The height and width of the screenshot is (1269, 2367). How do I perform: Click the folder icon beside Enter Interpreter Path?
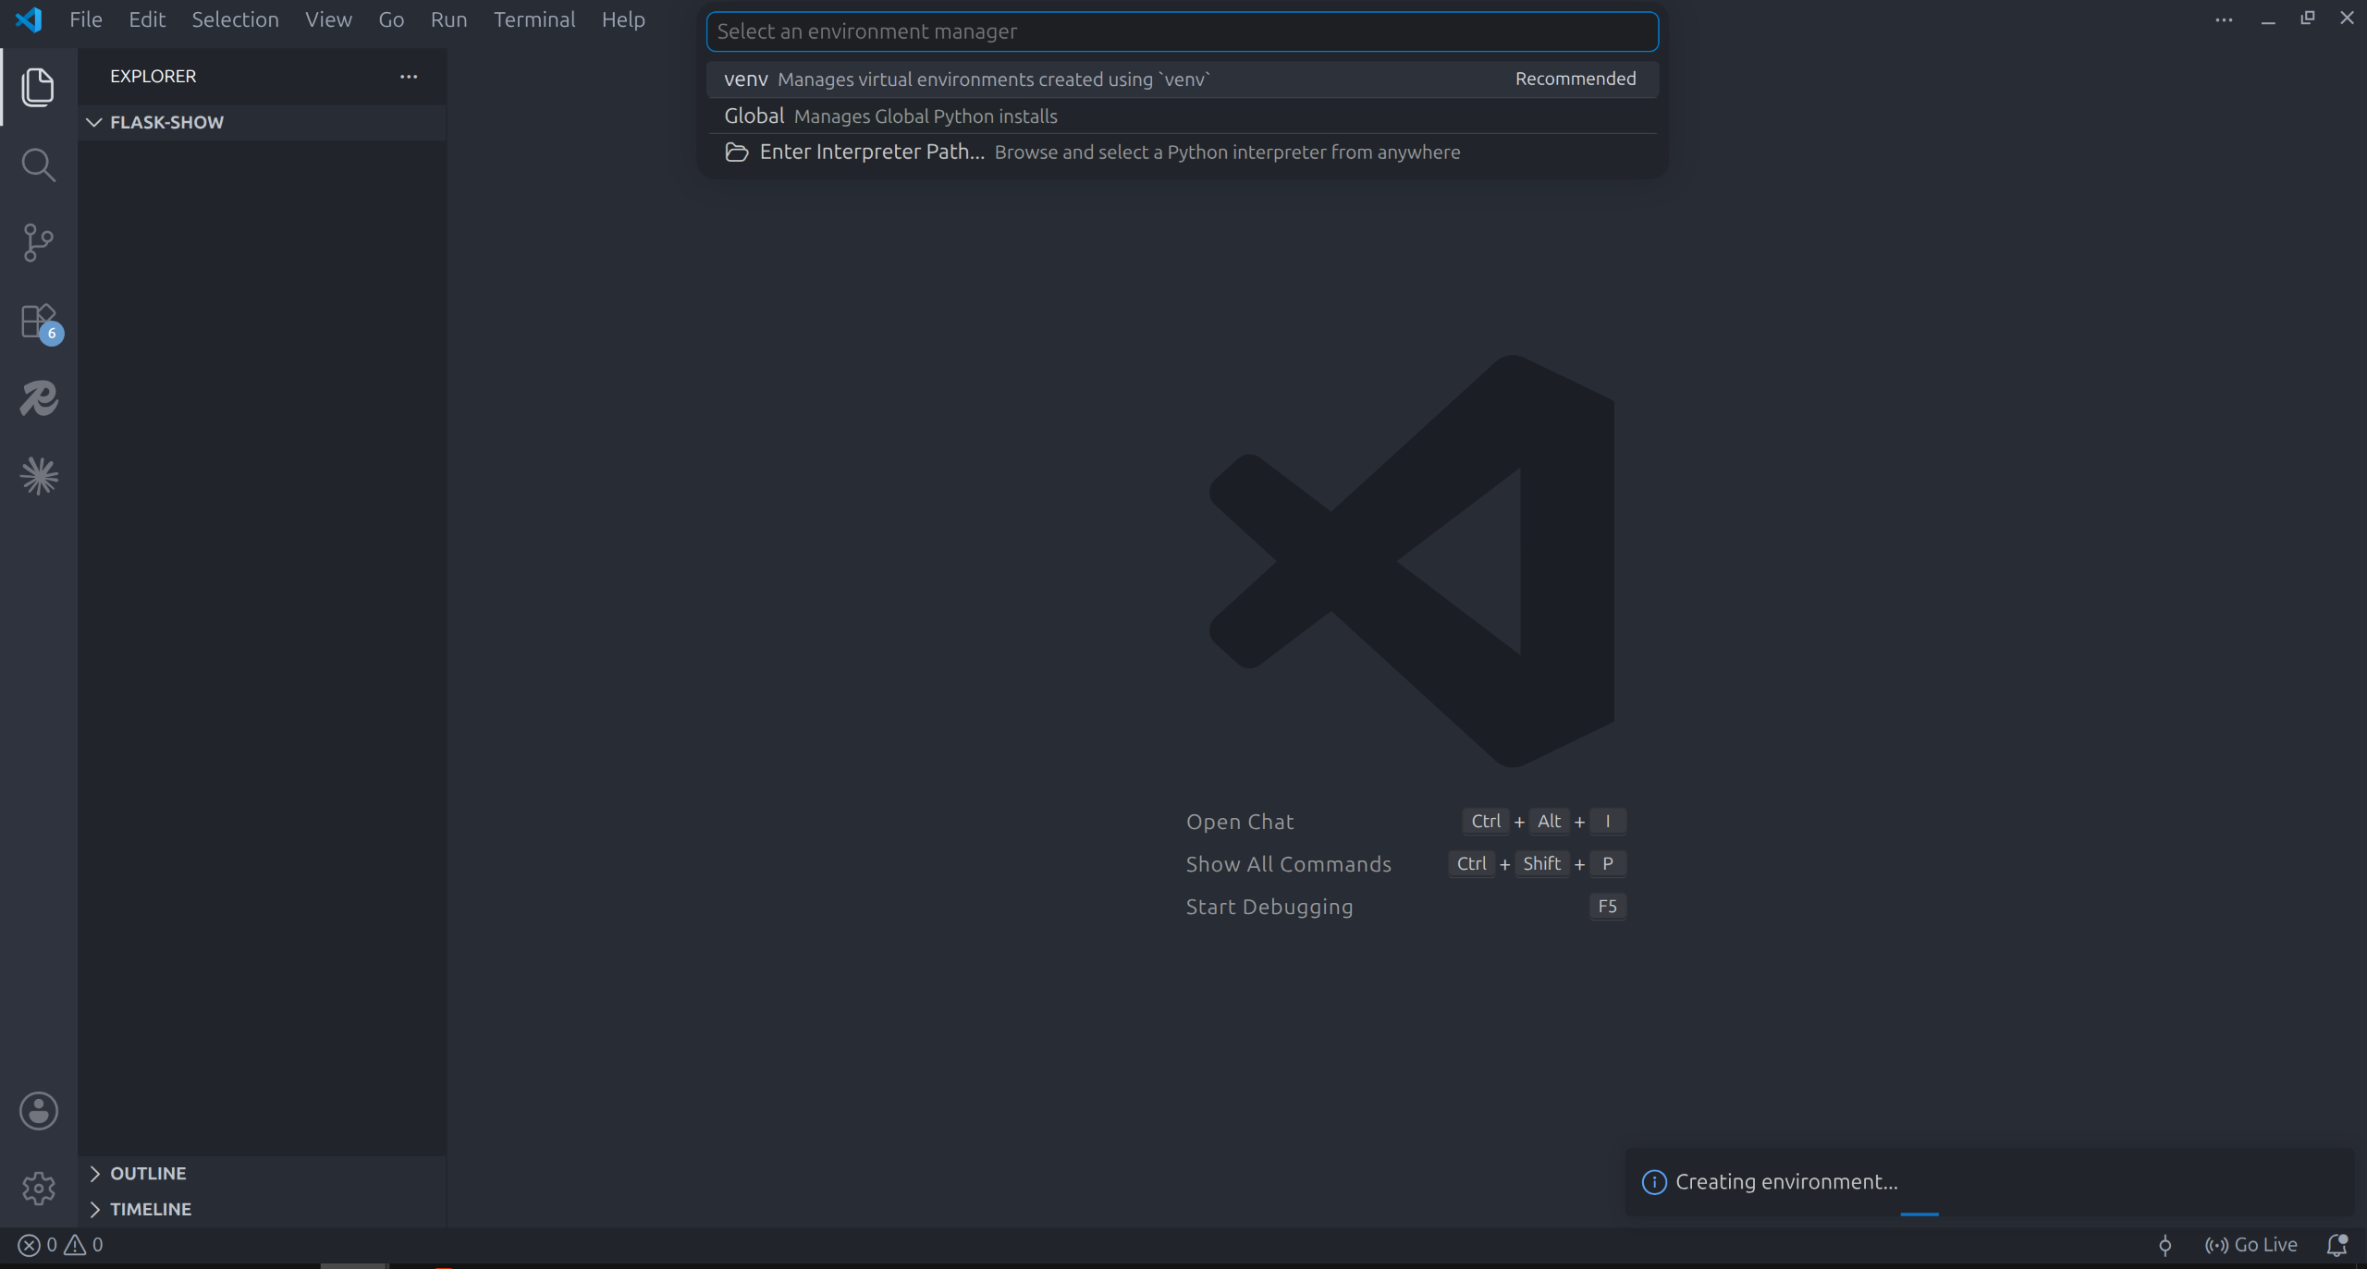click(x=737, y=152)
